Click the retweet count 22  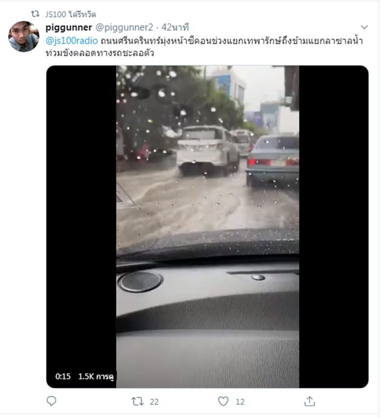tap(154, 402)
